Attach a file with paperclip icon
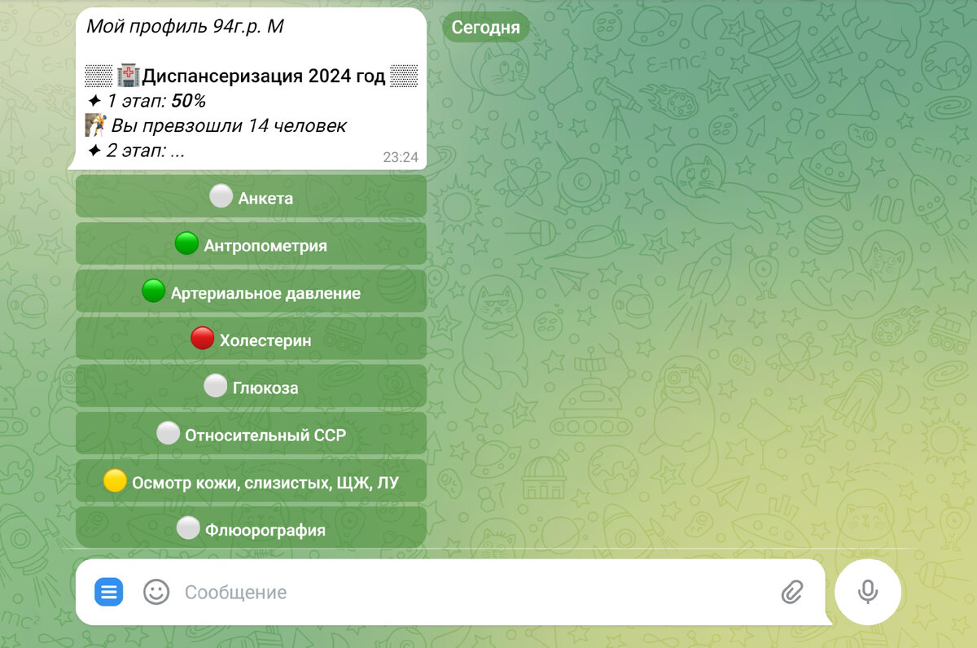Image resolution: width=977 pixels, height=648 pixels. tap(791, 592)
